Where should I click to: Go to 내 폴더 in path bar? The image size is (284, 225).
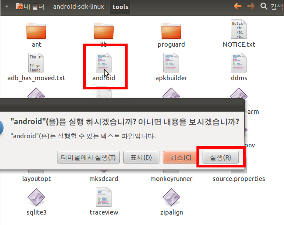coord(34,7)
